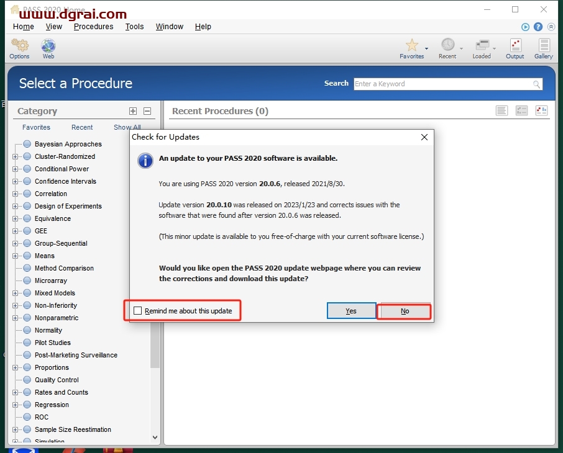
Task: Expand the Mixed Models tree node
Action: click(15, 293)
